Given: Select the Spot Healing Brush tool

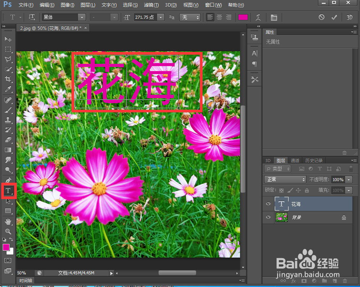Looking at the screenshot, I should [x=8, y=100].
